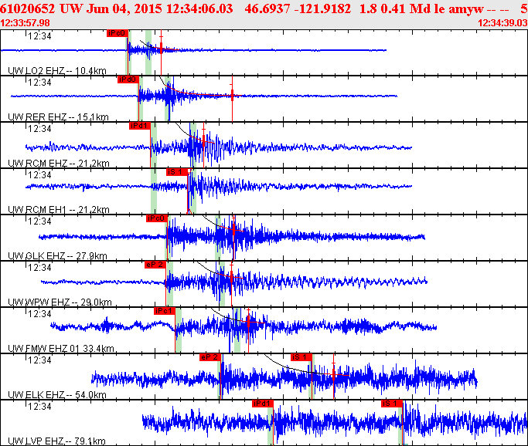Click the end time 12:34:39.03 label

pos(502,22)
